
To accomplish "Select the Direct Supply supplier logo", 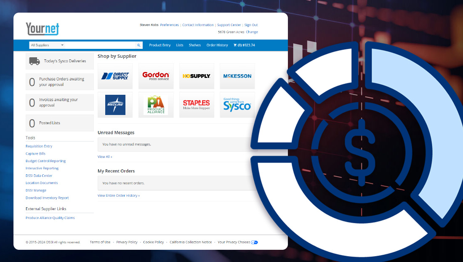I will click(x=115, y=76).
